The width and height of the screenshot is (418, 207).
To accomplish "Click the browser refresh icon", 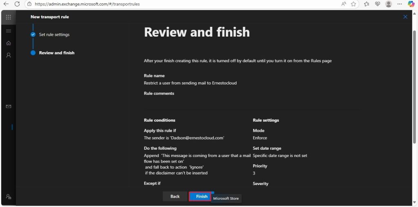I will pyautogui.click(x=17, y=4).
